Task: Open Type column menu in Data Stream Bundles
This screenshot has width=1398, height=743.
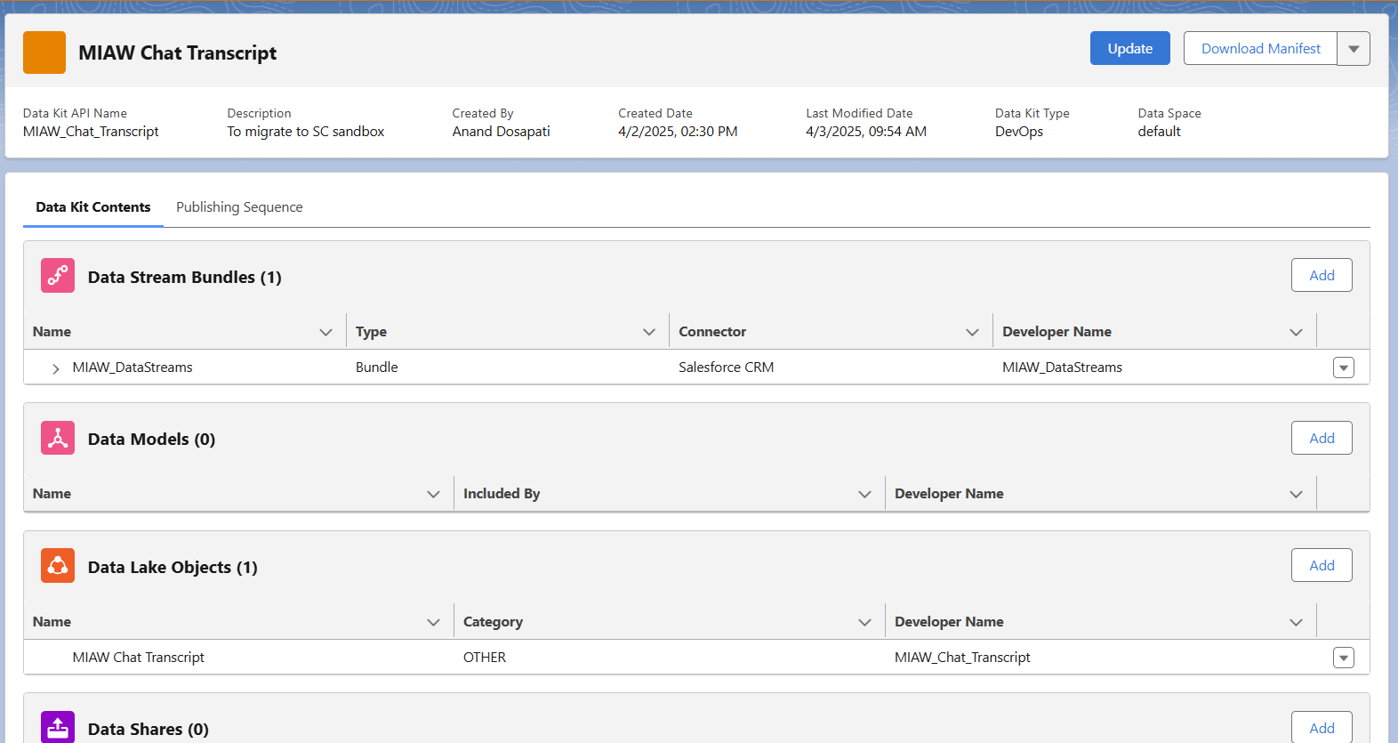Action: [648, 332]
